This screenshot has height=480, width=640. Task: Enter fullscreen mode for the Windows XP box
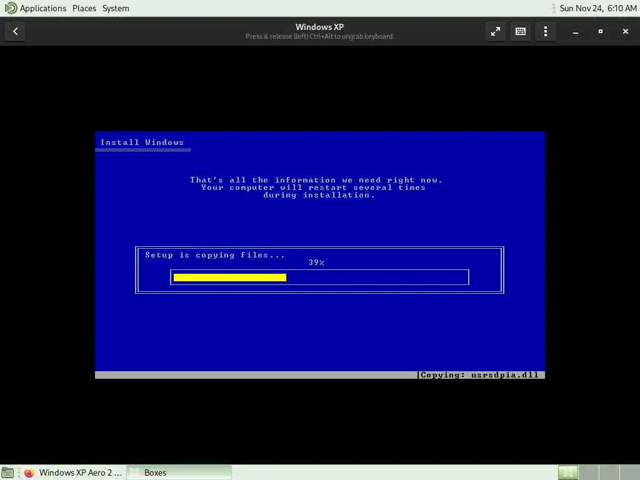(x=496, y=31)
